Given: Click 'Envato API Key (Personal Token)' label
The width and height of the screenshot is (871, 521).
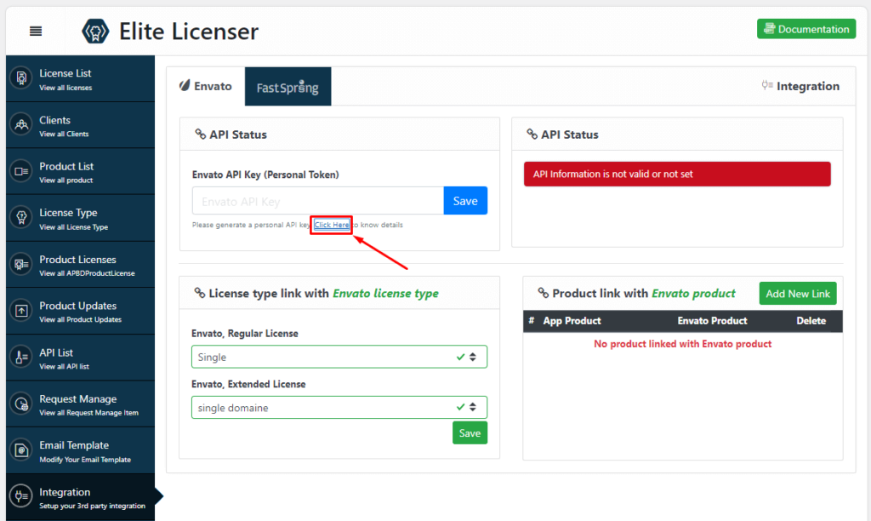Looking at the screenshot, I should click(x=265, y=175).
